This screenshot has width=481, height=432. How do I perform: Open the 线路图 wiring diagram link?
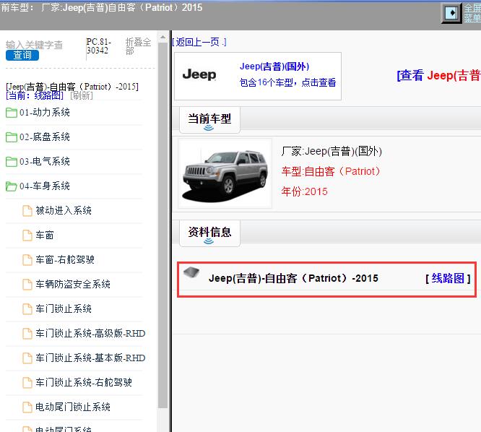click(448, 278)
